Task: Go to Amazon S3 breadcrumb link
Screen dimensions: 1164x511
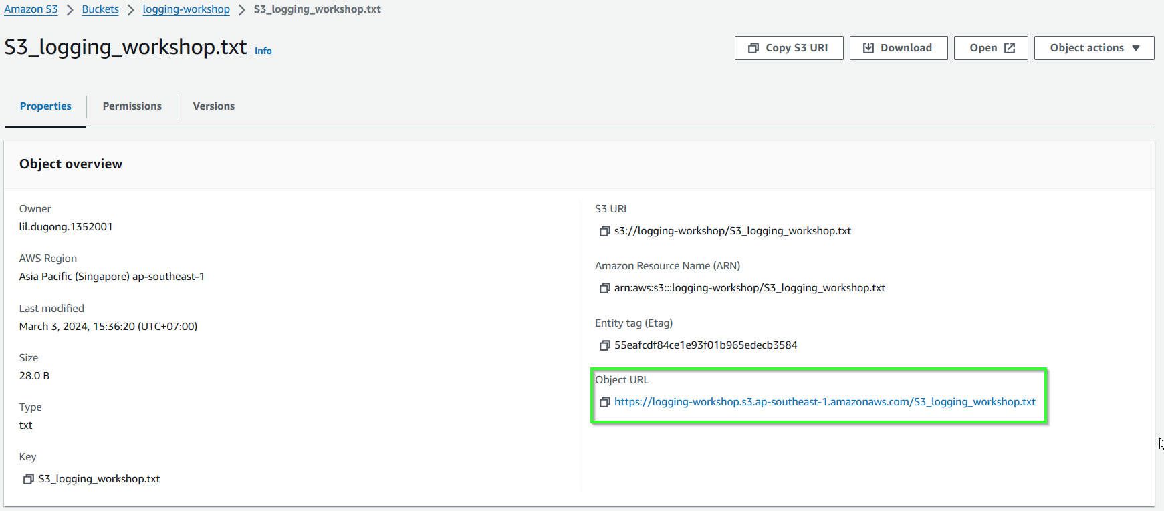Action: pos(31,9)
